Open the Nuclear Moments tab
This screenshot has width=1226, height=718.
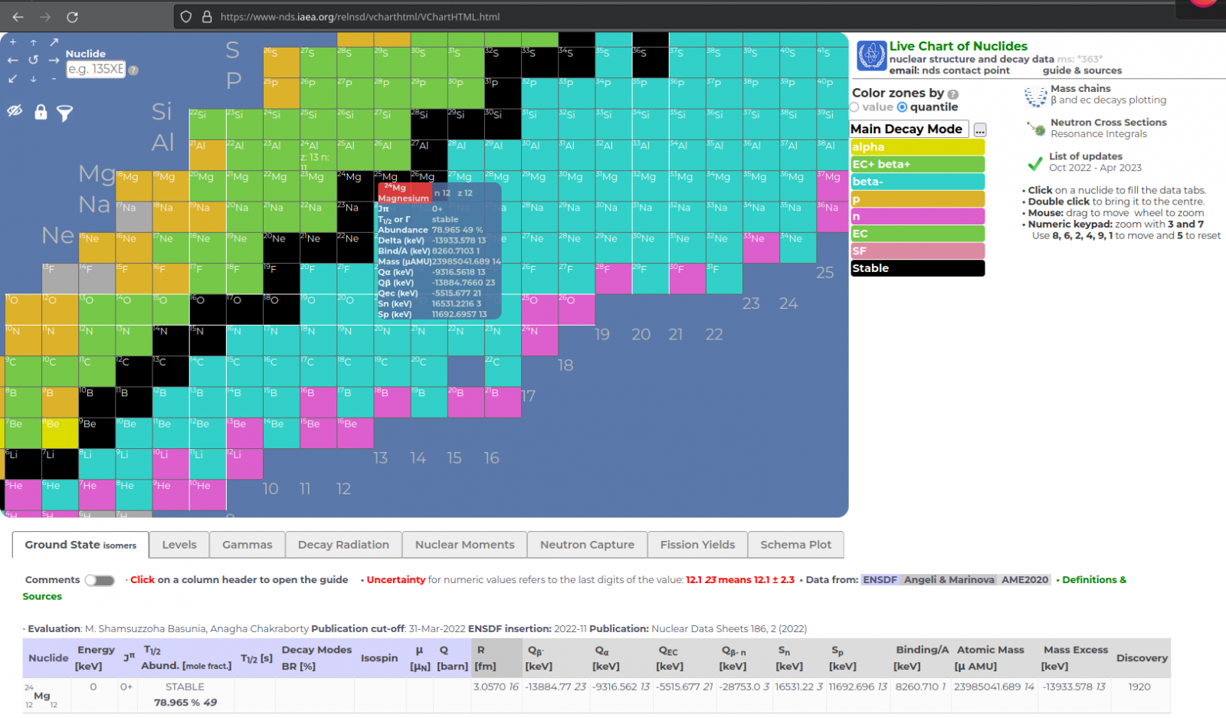click(x=464, y=545)
